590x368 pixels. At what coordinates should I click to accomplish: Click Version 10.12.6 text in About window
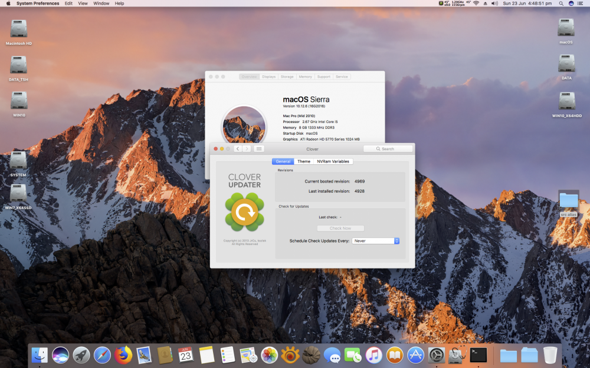304,106
